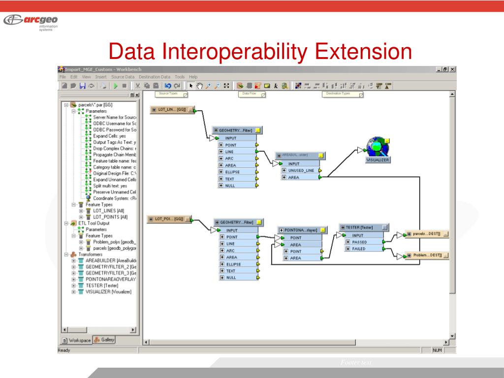Open the Destination Data menu
Image resolution: width=504 pixels, height=378 pixels.
(154, 77)
